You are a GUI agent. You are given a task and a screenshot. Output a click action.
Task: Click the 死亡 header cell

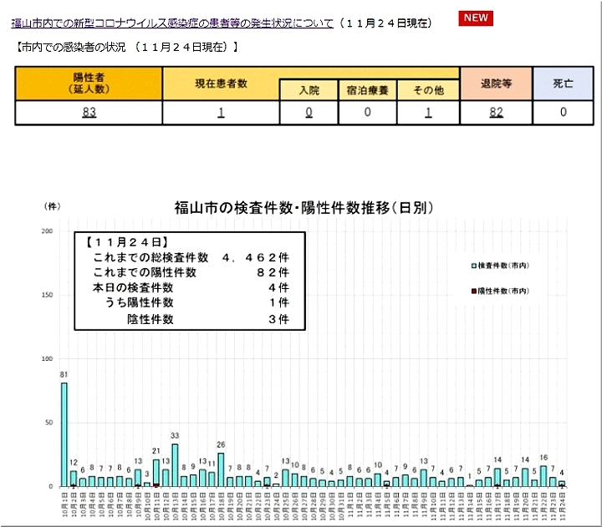563,83
